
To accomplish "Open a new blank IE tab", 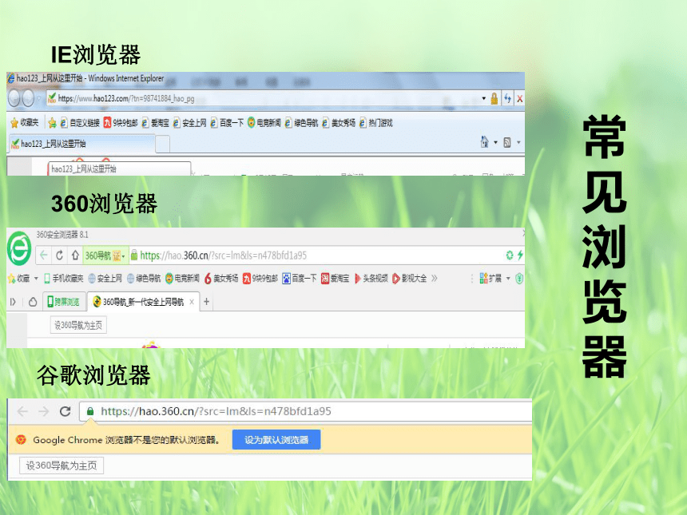I will click(x=162, y=144).
